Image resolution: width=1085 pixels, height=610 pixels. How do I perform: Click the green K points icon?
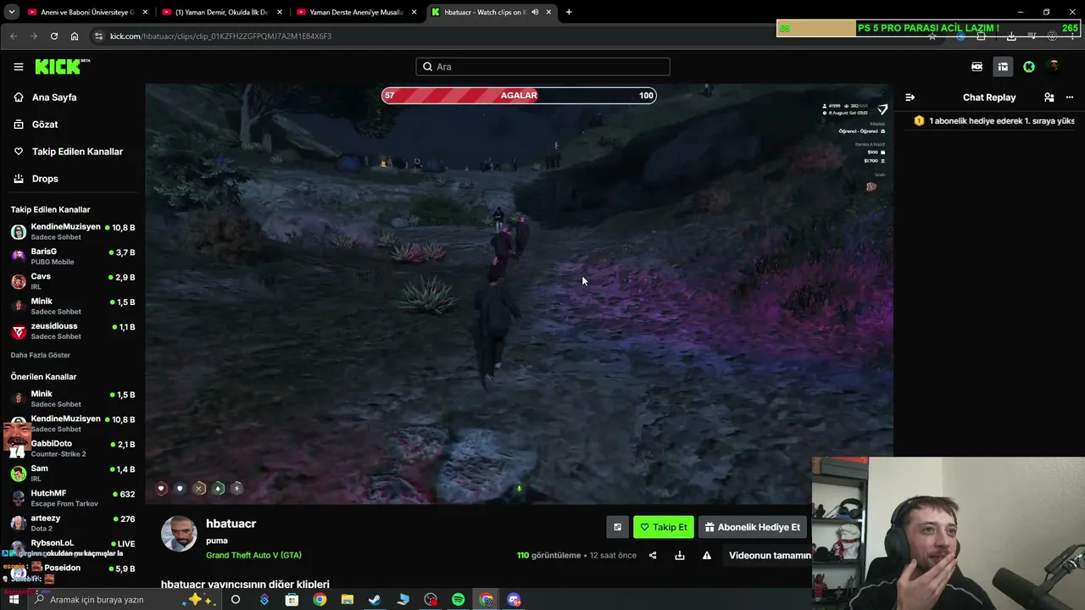[x=1029, y=67]
